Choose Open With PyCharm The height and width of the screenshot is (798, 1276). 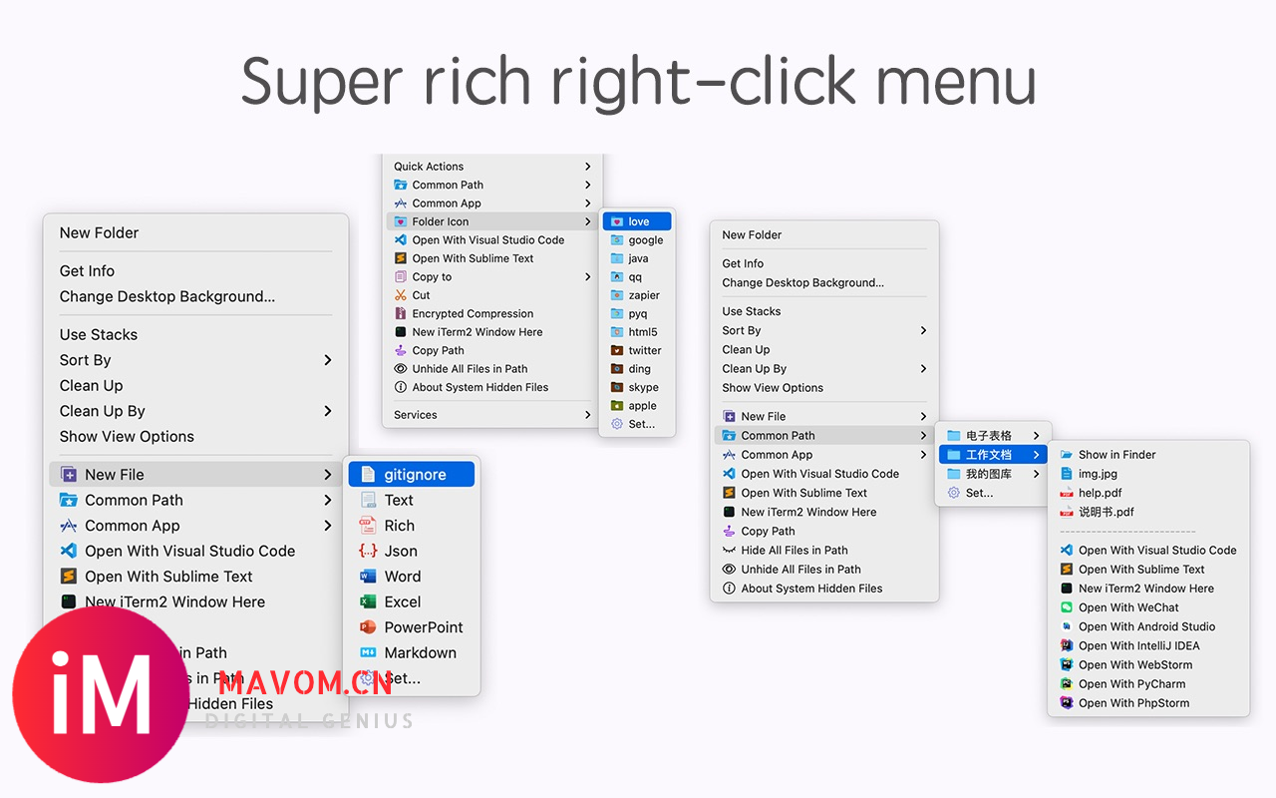pos(1148,684)
